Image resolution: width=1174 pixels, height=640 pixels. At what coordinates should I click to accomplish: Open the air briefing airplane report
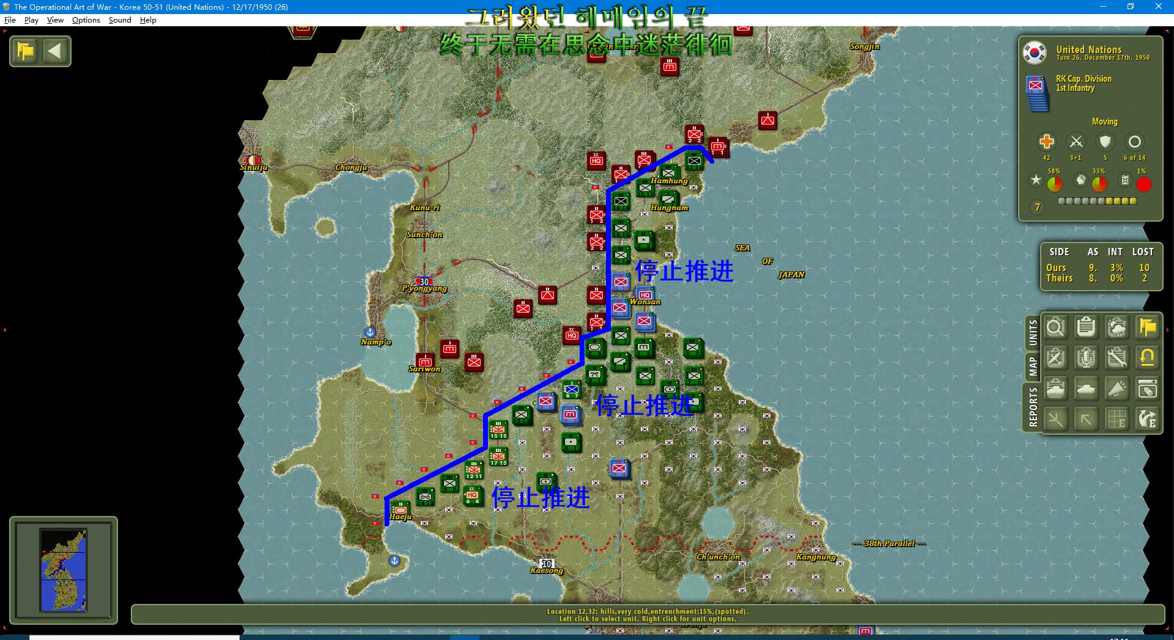coord(1055,358)
